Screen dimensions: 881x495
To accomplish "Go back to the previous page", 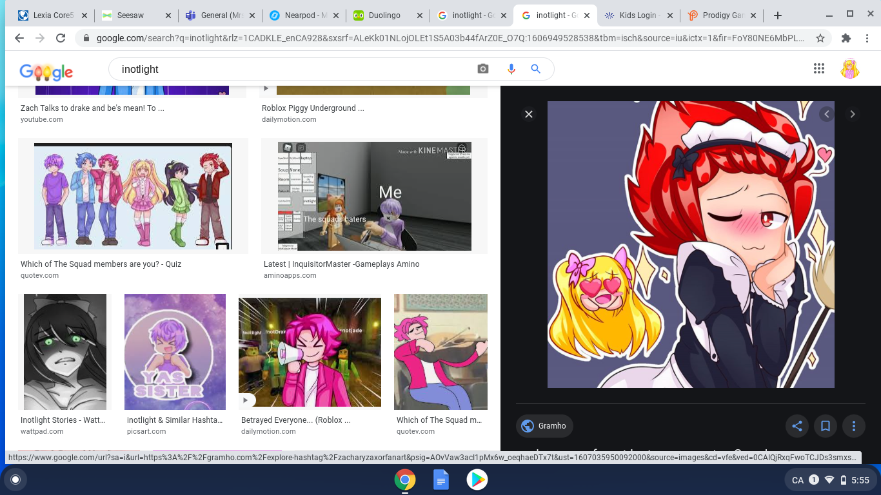I will point(19,38).
